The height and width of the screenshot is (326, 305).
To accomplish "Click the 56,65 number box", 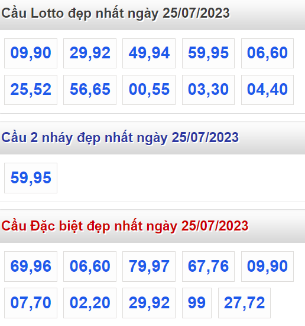I will pos(90,90).
